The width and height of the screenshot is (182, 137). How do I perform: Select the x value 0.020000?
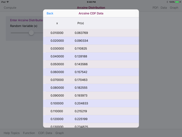(x=57, y=41)
